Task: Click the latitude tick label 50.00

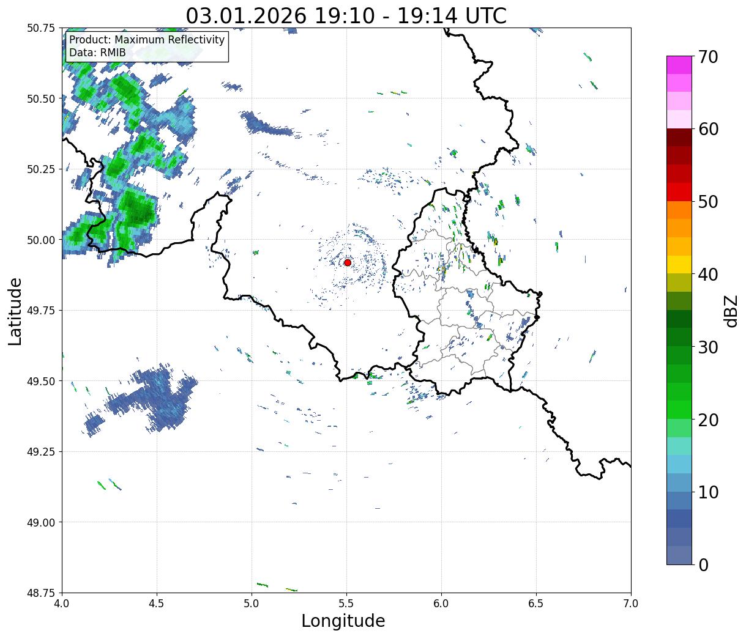Action: pos(41,240)
